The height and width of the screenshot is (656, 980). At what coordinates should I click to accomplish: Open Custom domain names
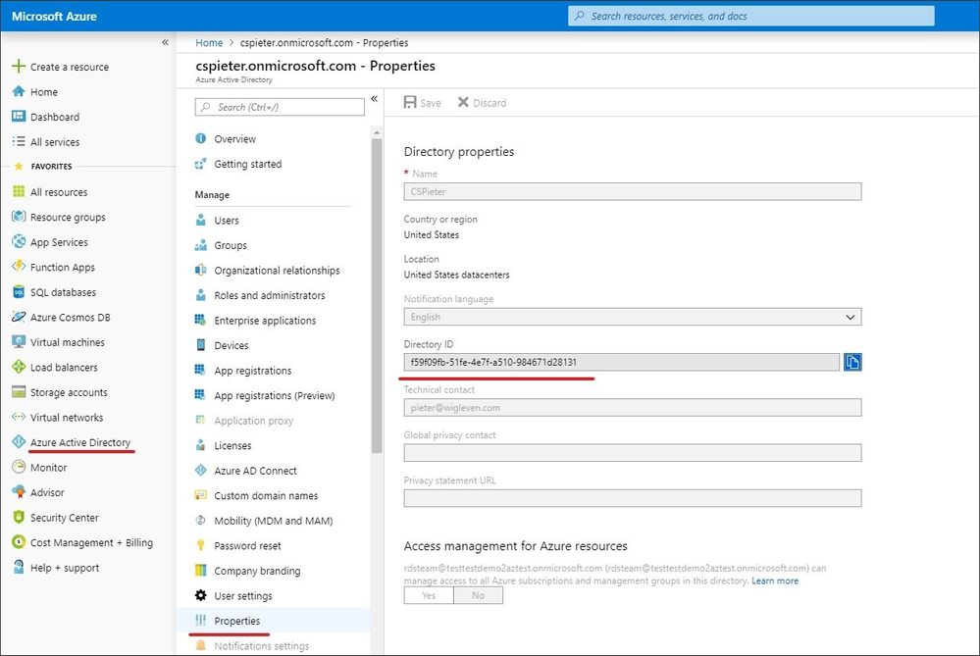pos(266,495)
